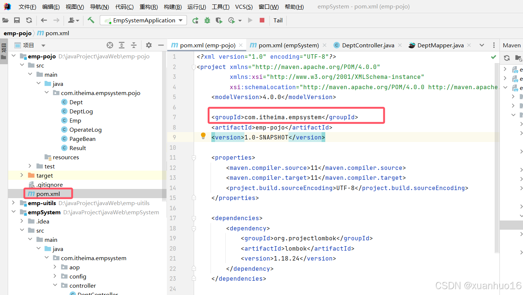Open the Project panel options gear
Screen dimensions: 523x295
pyautogui.click(x=148, y=45)
